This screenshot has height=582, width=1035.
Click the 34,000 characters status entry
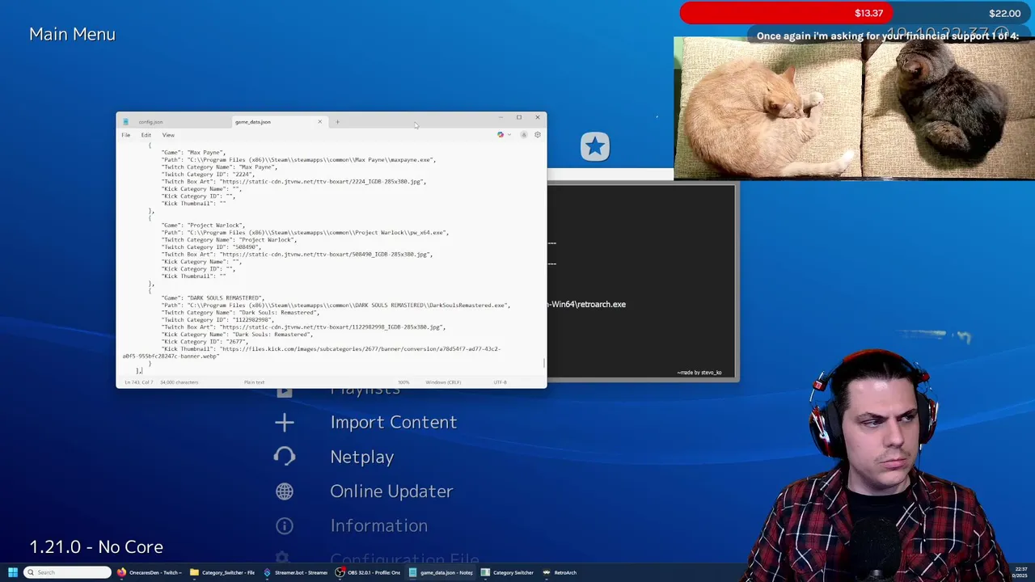click(x=179, y=382)
